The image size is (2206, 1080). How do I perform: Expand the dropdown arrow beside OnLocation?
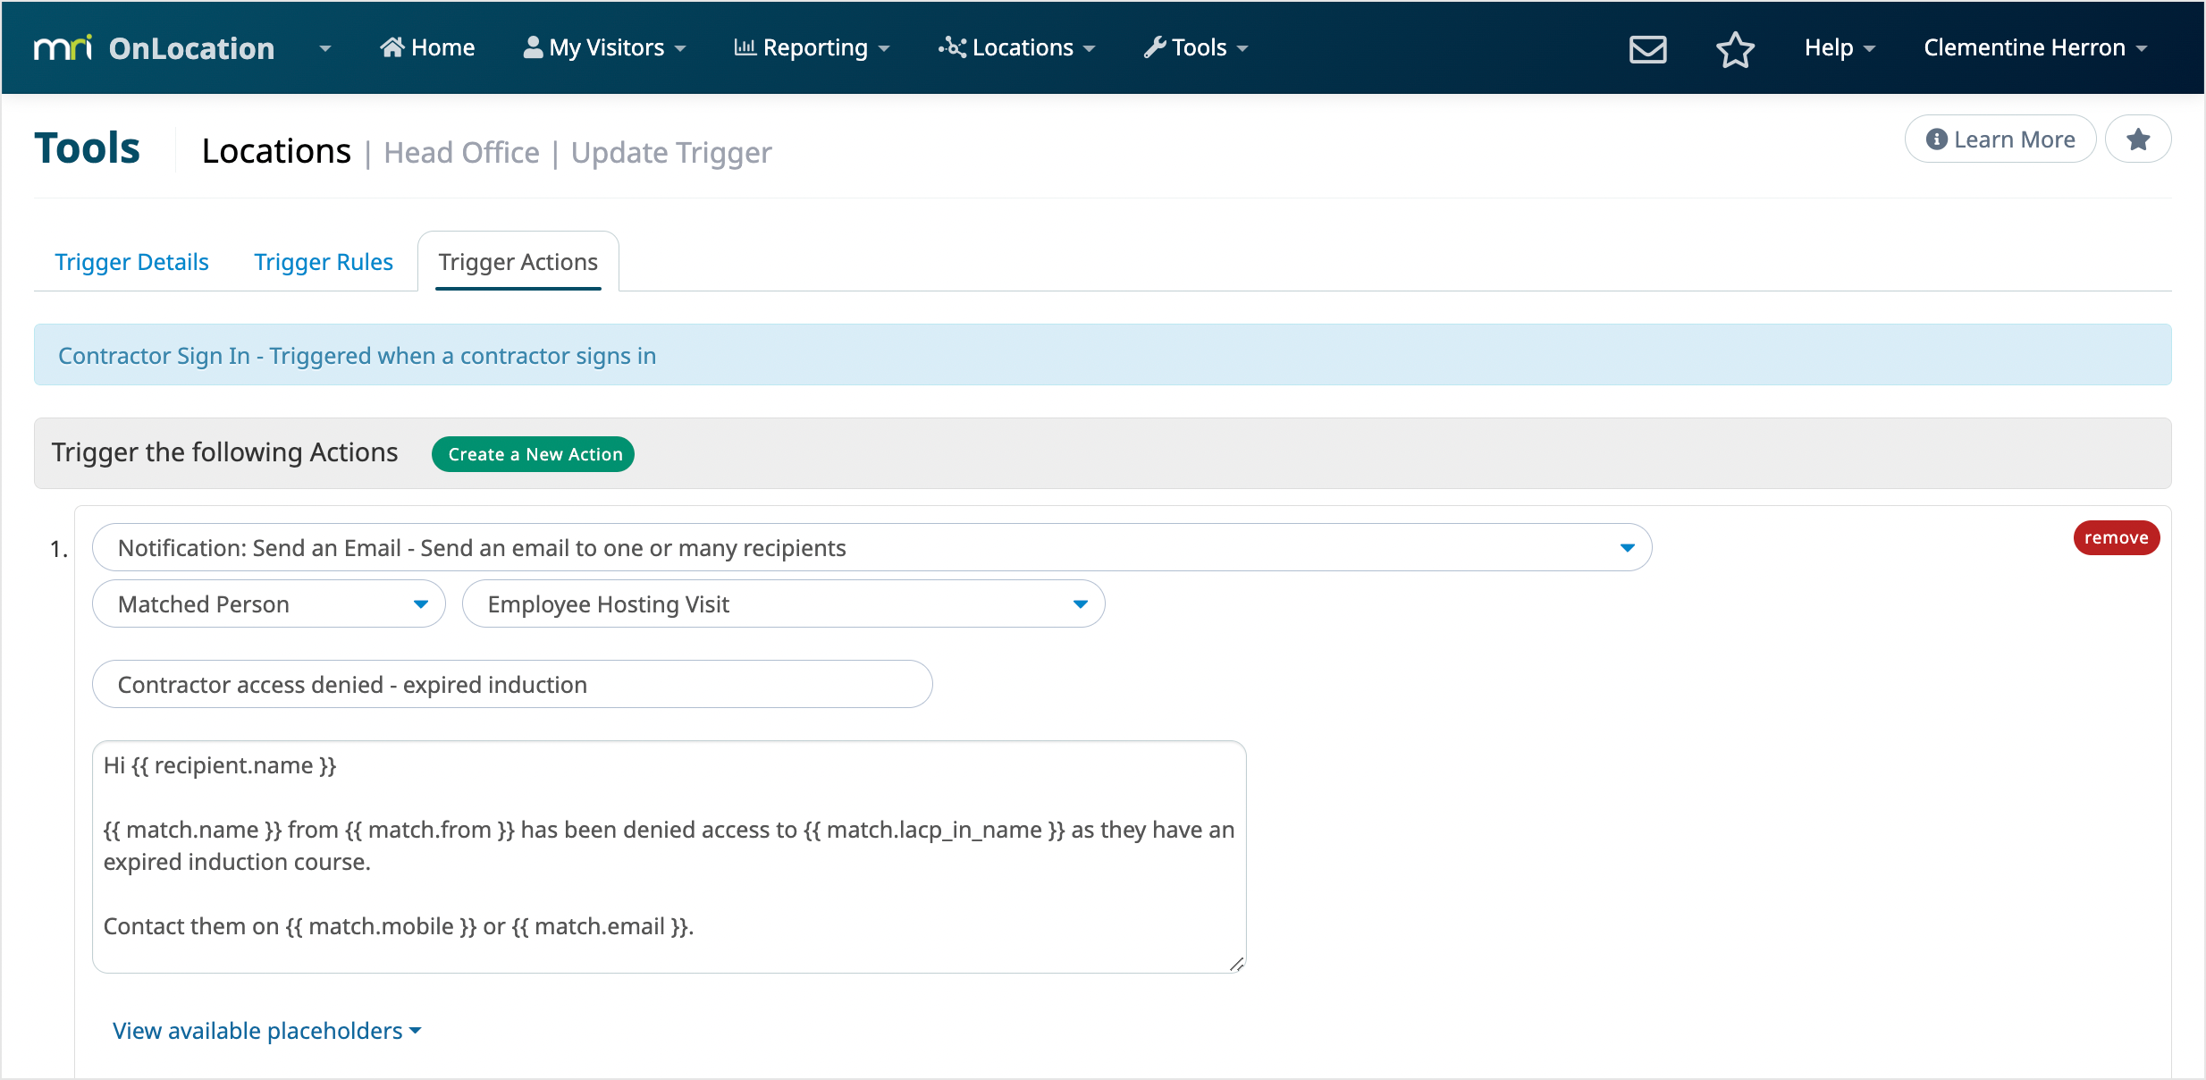(x=325, y=48)
